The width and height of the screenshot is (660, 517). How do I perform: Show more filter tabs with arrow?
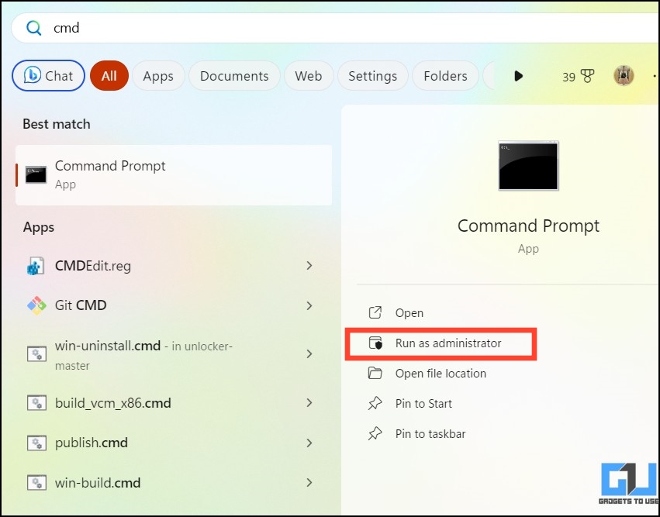pos(519,76)
